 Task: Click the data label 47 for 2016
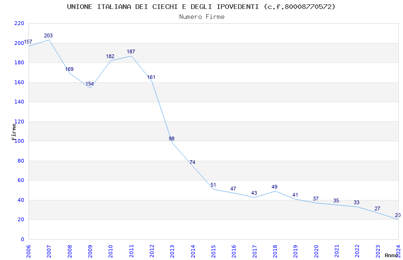(233, 189)
